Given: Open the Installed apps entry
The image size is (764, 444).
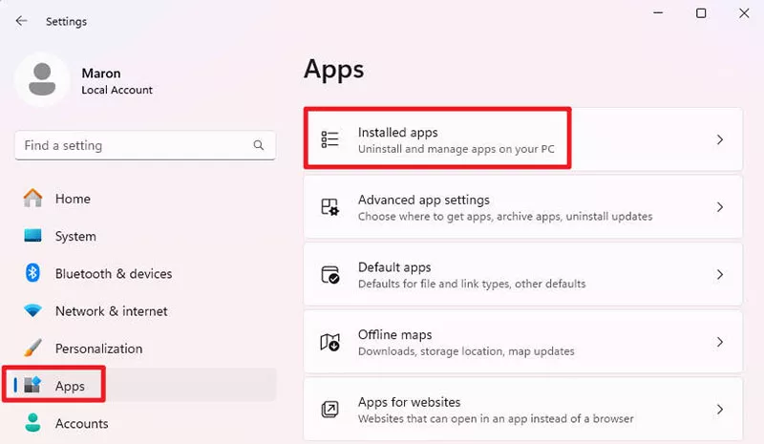Looking at the screenshot, I should 522,139.
